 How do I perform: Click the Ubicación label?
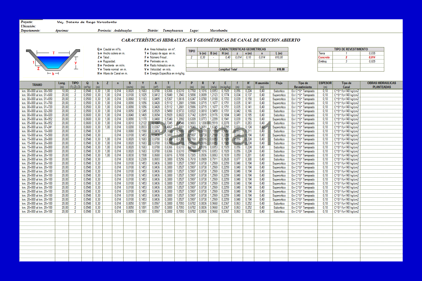coord(28,26)
